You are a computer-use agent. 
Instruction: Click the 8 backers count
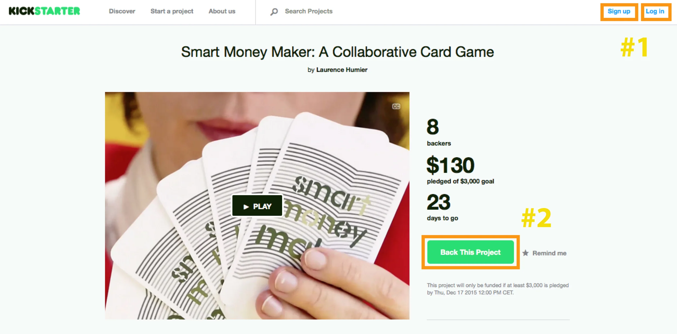coord(439,132)
